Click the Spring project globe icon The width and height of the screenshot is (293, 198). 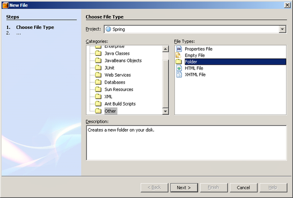108,29
